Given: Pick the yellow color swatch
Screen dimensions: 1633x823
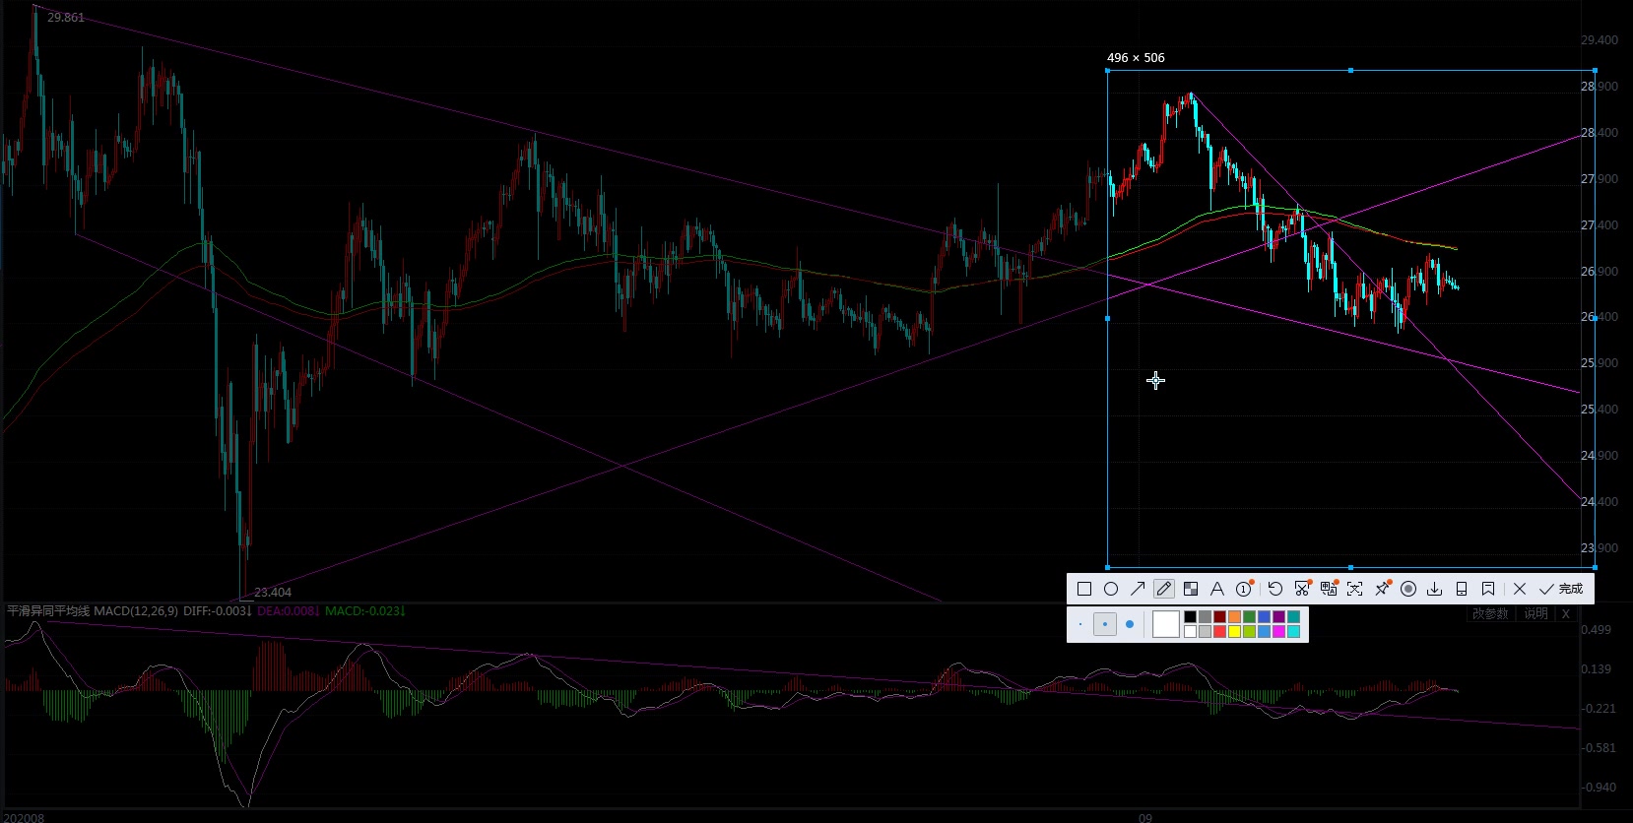Looking at the screenshot, I should 1234,631.
